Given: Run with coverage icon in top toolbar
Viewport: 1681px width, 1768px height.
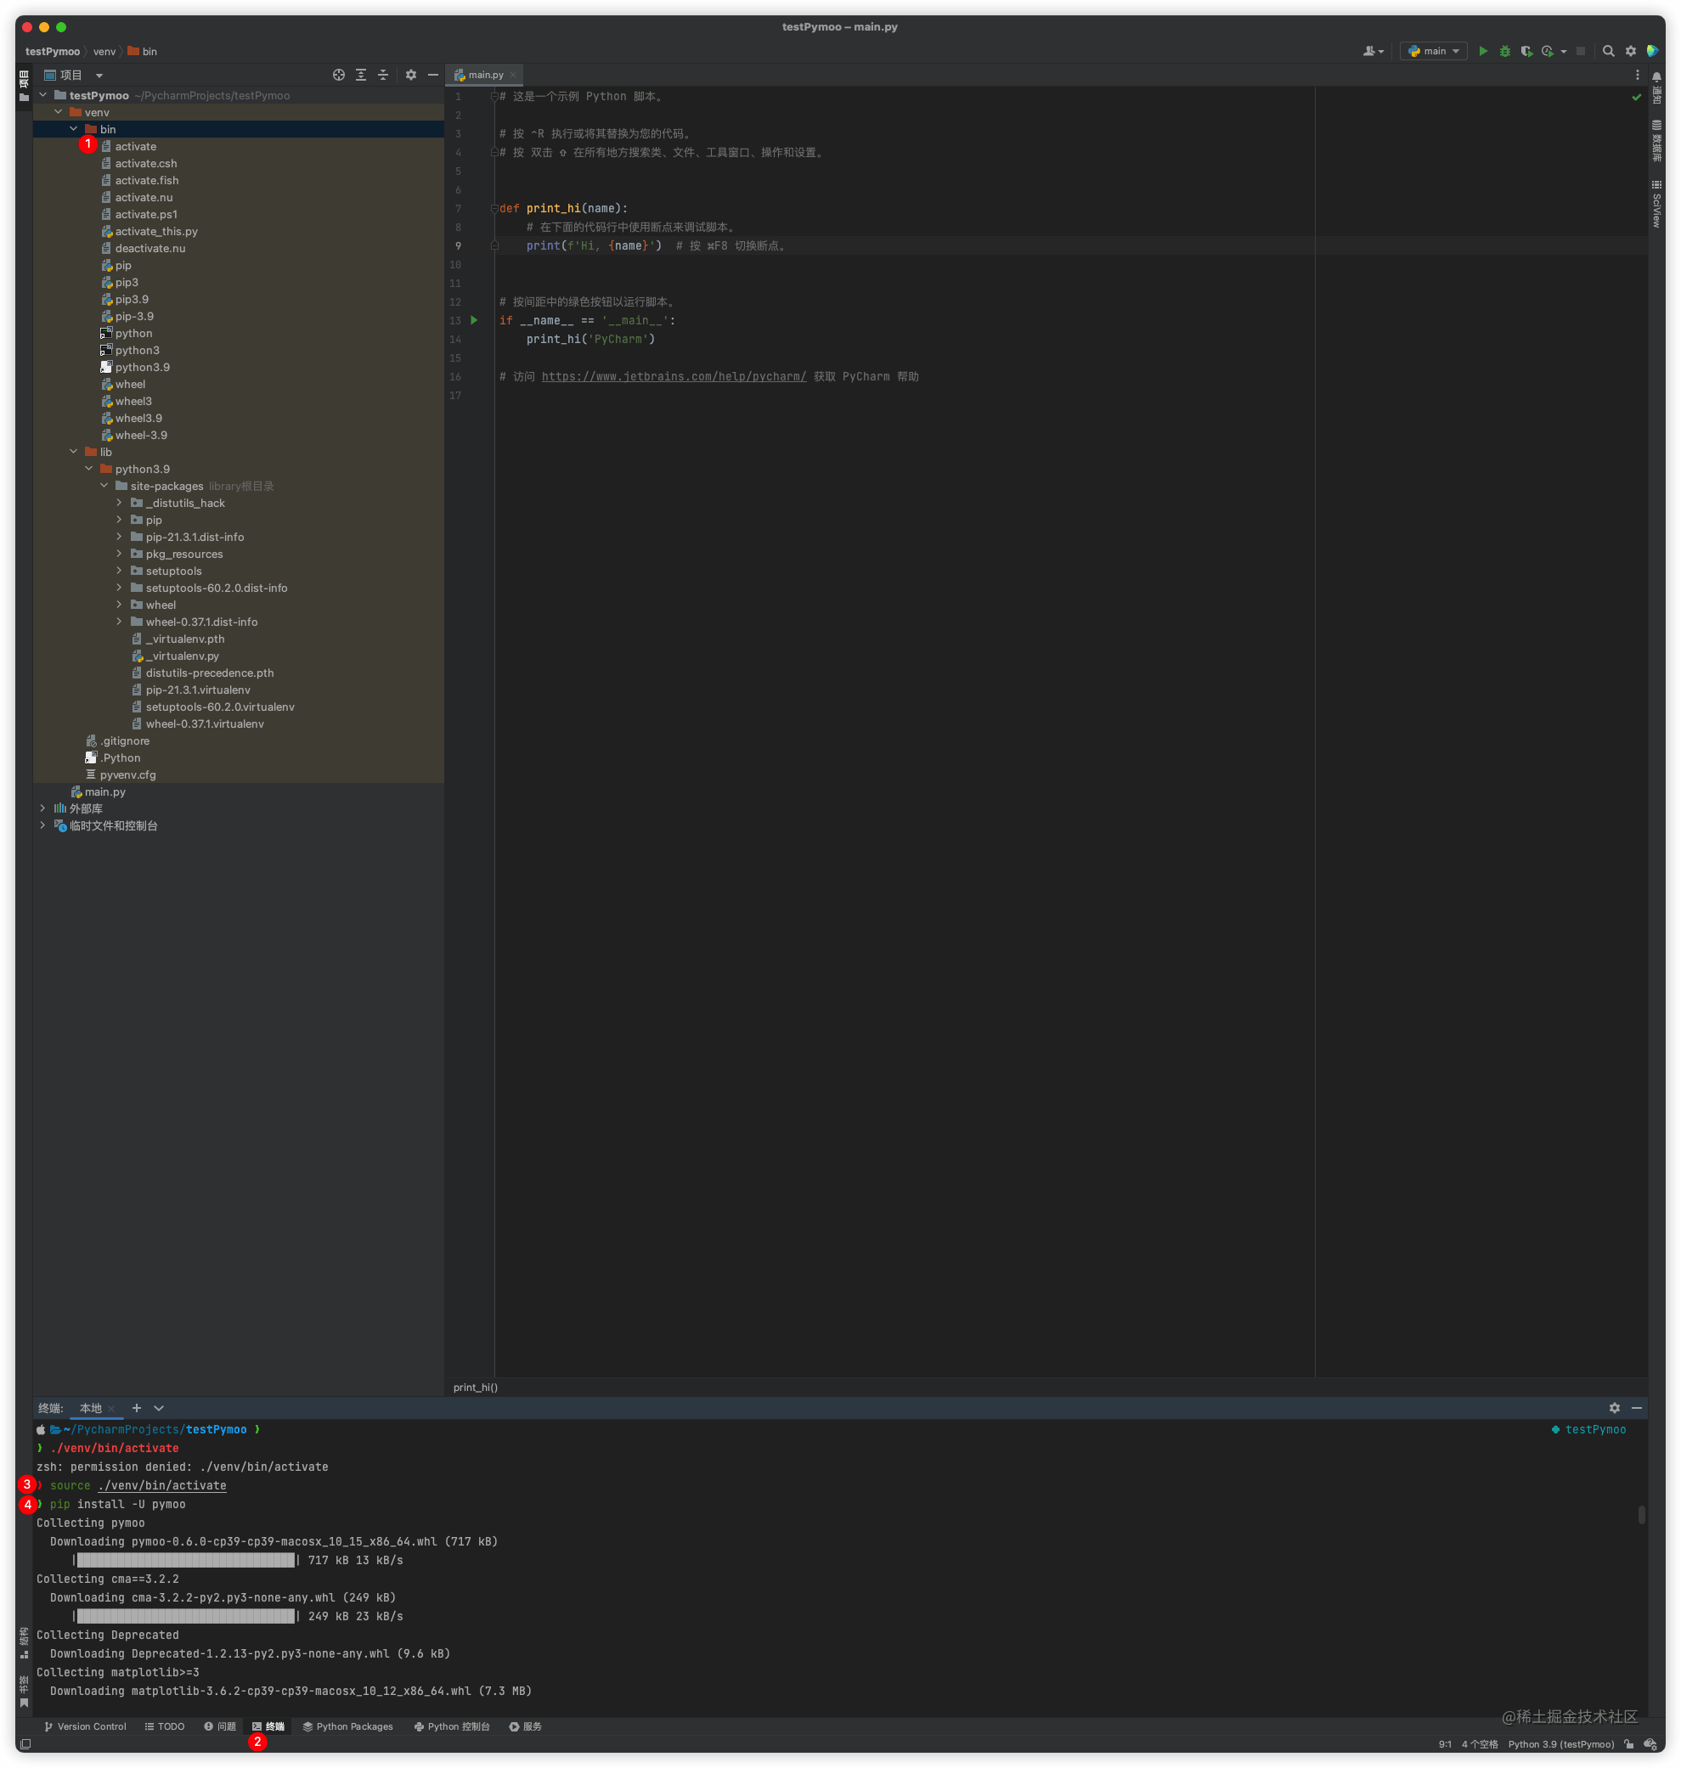Looking at the screenshot, I should [x=1526, y=51].
